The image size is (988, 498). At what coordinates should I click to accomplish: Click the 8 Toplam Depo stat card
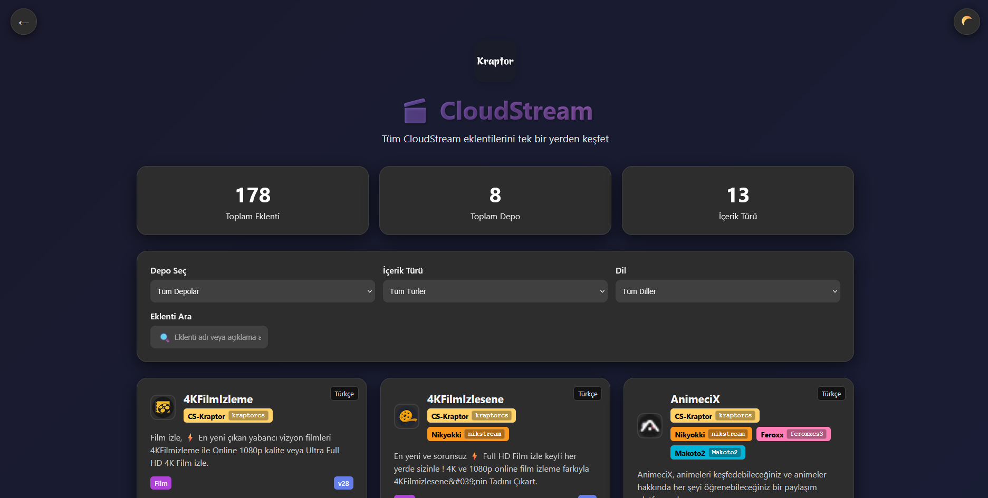[x=495, y=201]
